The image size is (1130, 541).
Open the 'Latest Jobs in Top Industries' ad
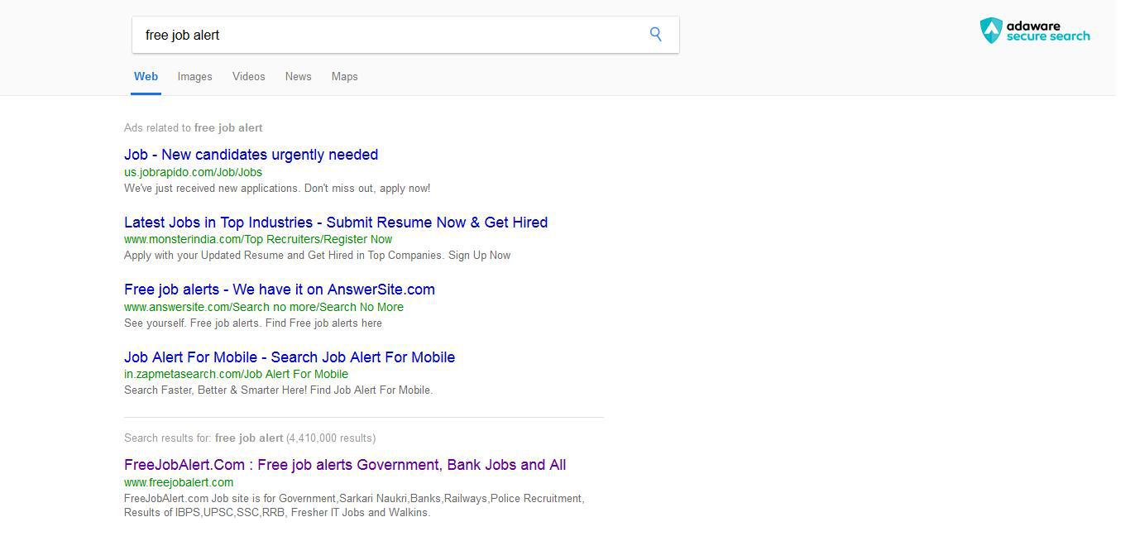click(335, 222)
